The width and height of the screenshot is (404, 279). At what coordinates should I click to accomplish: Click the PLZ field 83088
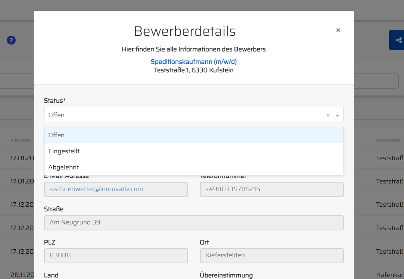click(x=116, y=255)
